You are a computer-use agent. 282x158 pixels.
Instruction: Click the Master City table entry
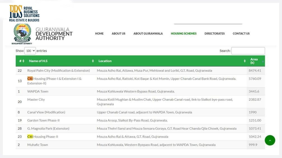(x=36, y=100)
